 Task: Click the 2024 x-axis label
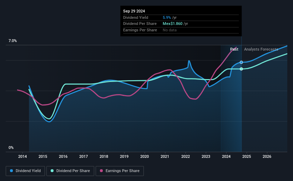(226, 156)
